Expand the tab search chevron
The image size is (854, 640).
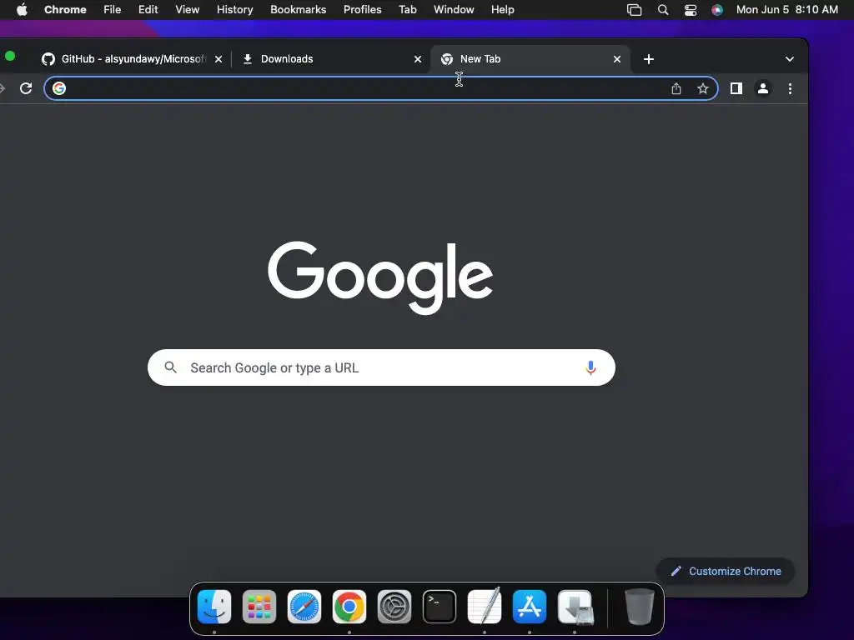pos(789,59)
